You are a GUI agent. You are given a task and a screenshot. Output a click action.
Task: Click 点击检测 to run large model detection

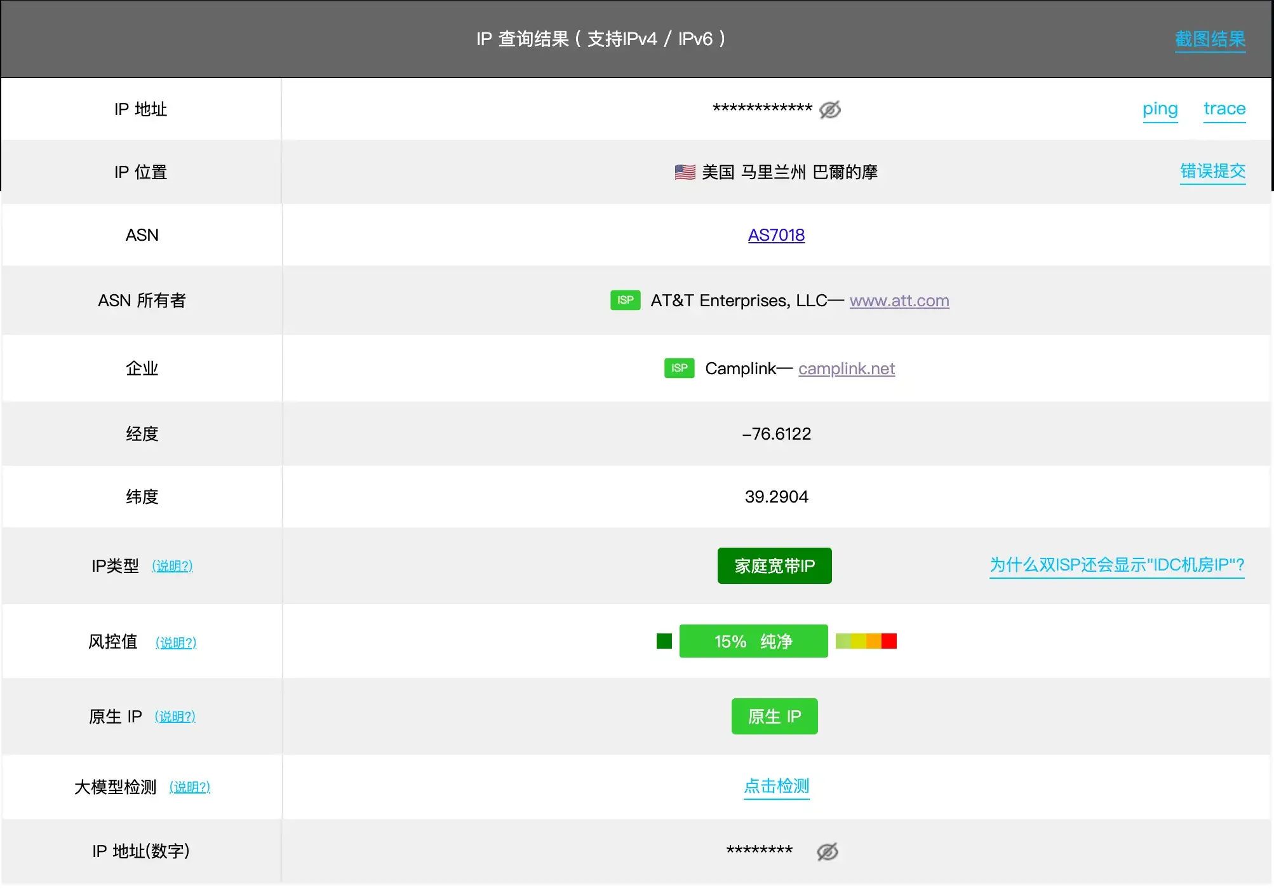pos(776,787)
